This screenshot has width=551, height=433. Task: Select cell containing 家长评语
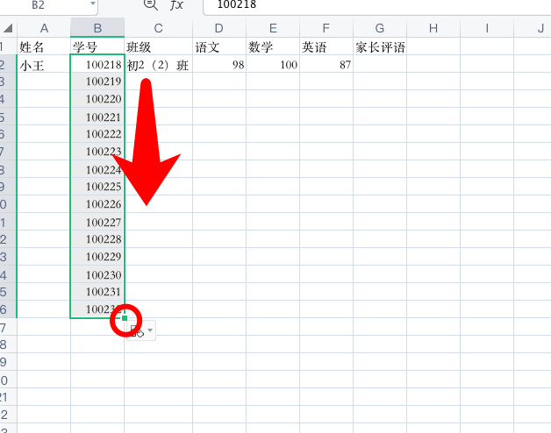pos(380,46)
